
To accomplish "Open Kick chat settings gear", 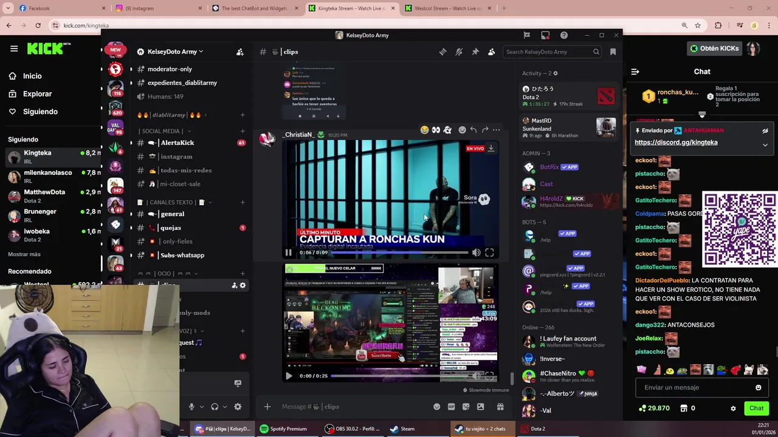I will (x=733, y=408).
